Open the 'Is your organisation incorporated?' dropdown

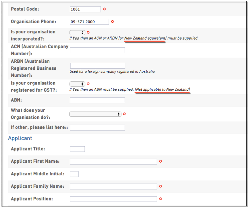(x=78, y=33)
